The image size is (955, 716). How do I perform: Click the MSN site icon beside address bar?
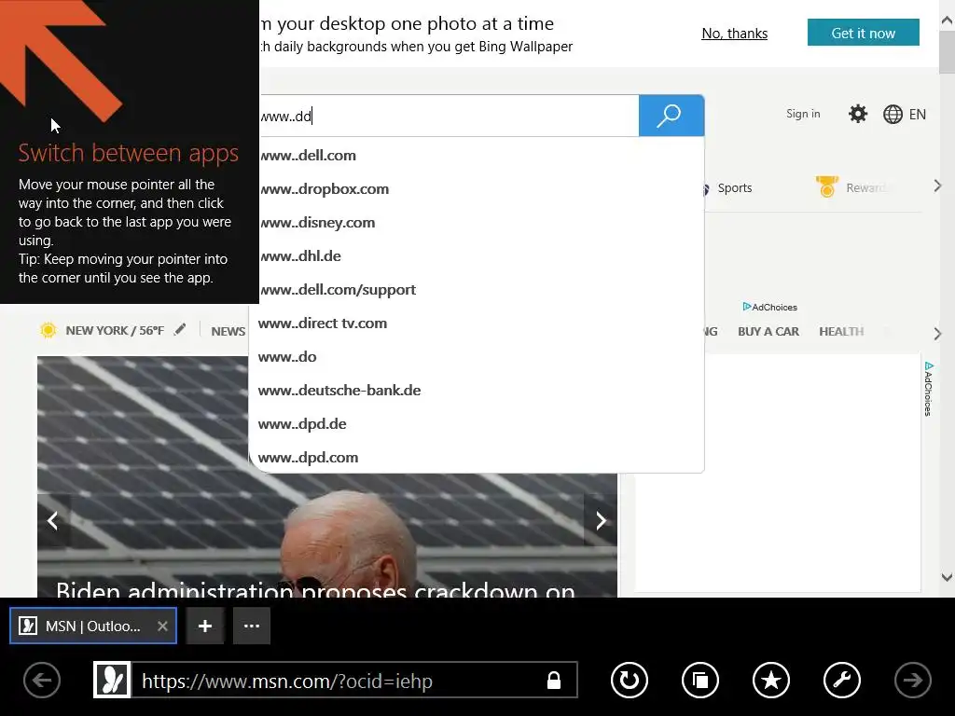[112, 680]
